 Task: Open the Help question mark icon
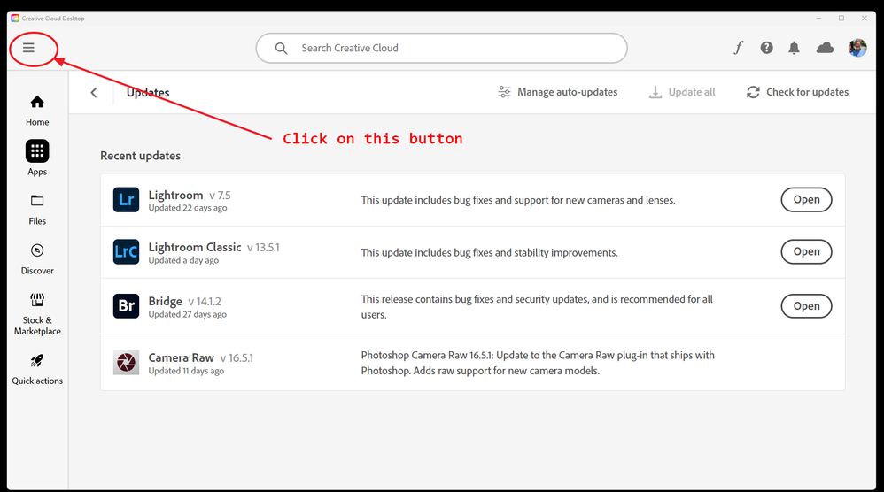pyautogui.click(x=767, y=48)
